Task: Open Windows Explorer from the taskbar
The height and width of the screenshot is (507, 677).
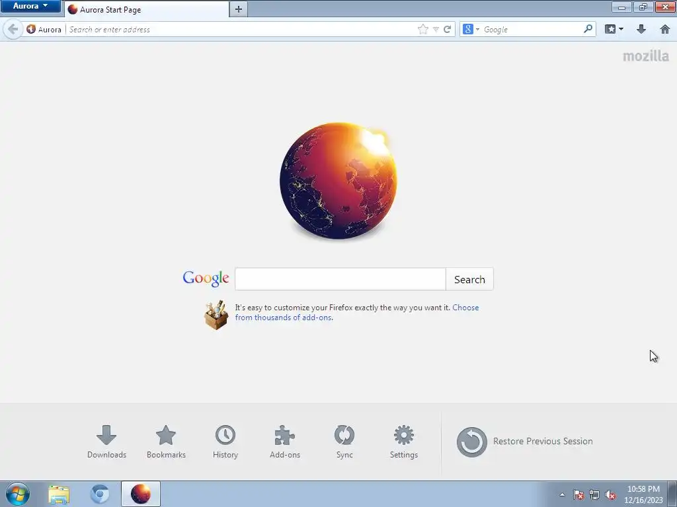Action: 59,494
